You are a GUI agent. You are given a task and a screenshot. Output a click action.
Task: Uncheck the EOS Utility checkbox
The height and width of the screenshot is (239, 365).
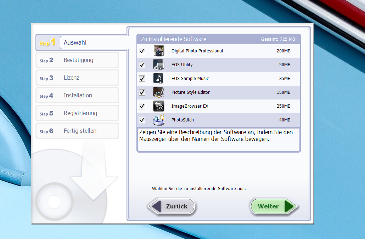tap(142, 65)
